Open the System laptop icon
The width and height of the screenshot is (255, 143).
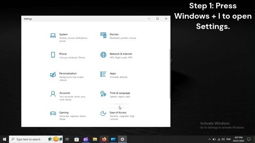53,35
